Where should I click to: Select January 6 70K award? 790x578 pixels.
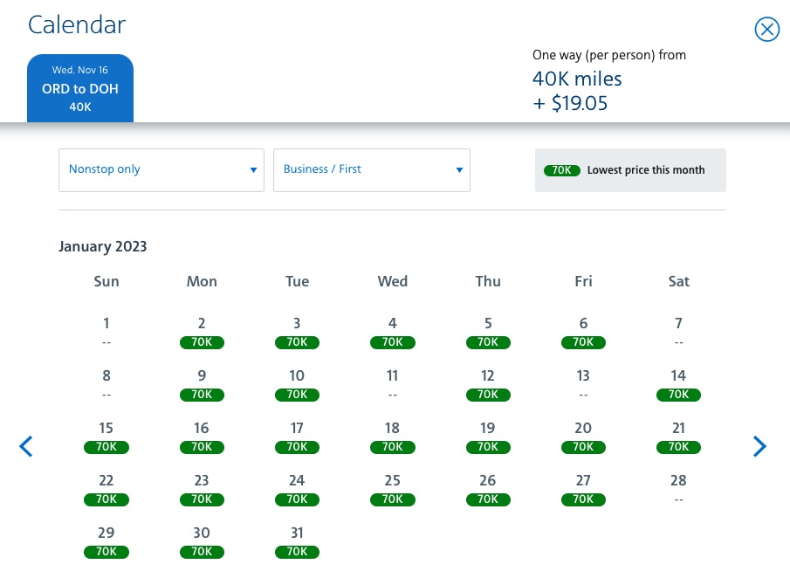(583, 333)
